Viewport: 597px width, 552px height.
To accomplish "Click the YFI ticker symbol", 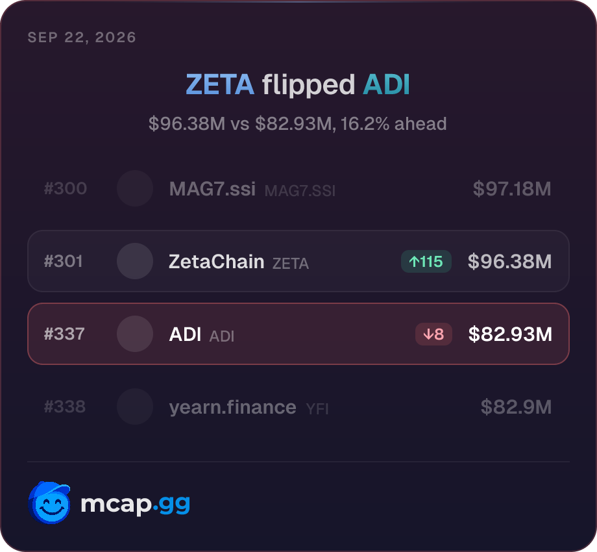I will [317, 408].
